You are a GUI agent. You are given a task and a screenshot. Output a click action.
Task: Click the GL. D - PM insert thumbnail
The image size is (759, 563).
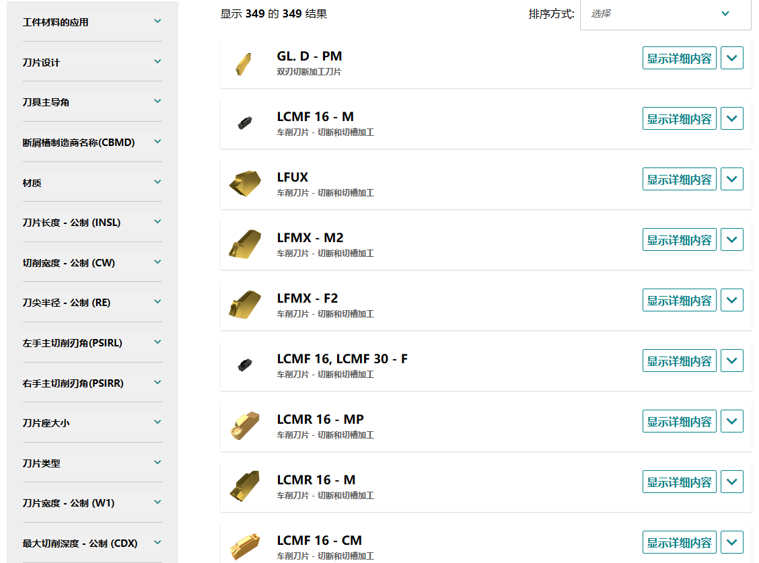coord(243,63)
